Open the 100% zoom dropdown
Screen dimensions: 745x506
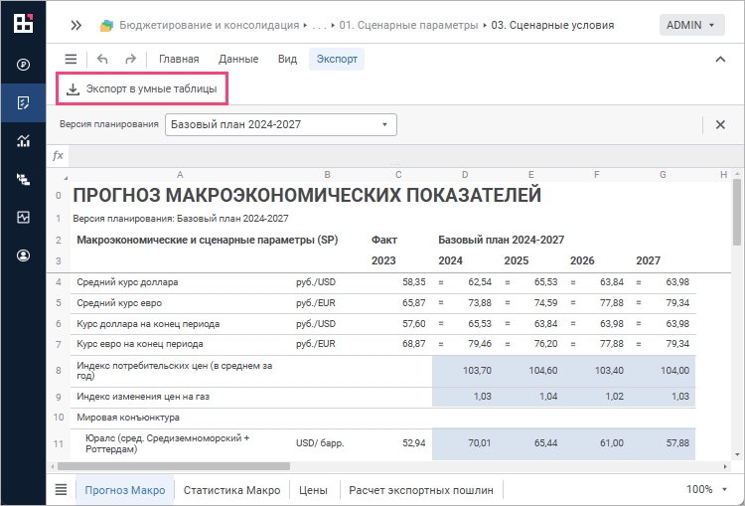tap(707, 489)
